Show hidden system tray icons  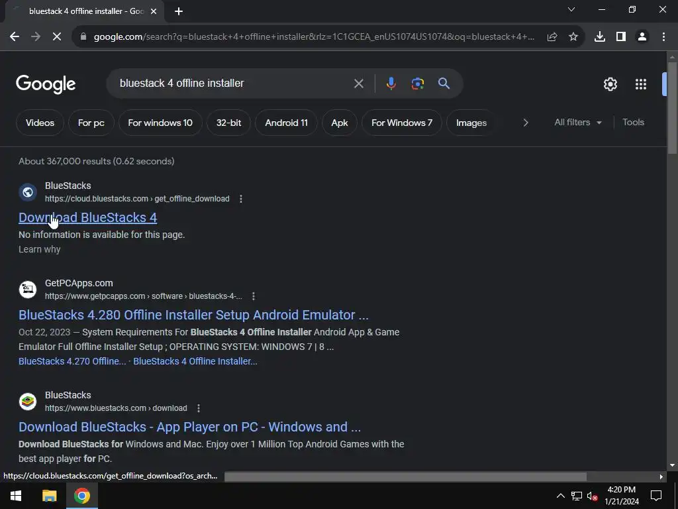click(560, 496)
